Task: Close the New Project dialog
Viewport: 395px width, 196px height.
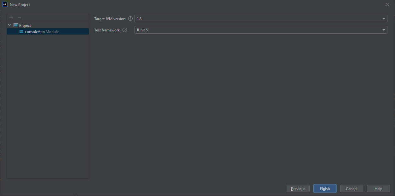Action: (387, 4)
